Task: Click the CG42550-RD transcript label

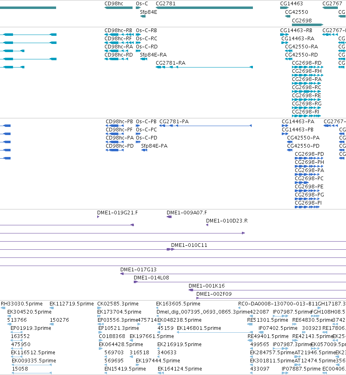Action: click(x=301, y=55)
